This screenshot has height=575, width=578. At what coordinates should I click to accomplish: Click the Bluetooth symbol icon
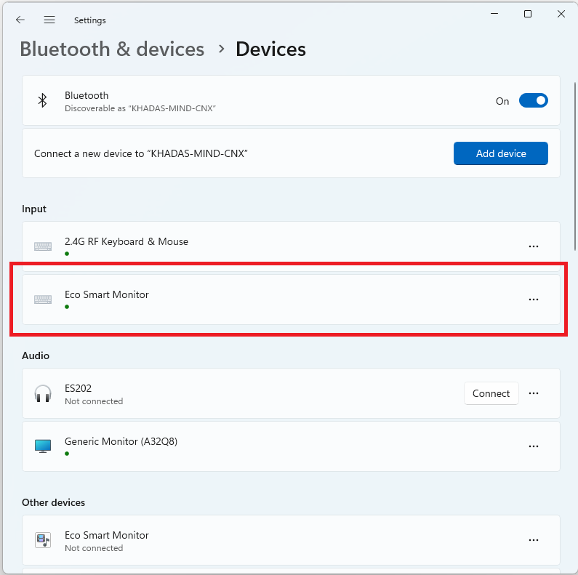[x=43, y=100]
